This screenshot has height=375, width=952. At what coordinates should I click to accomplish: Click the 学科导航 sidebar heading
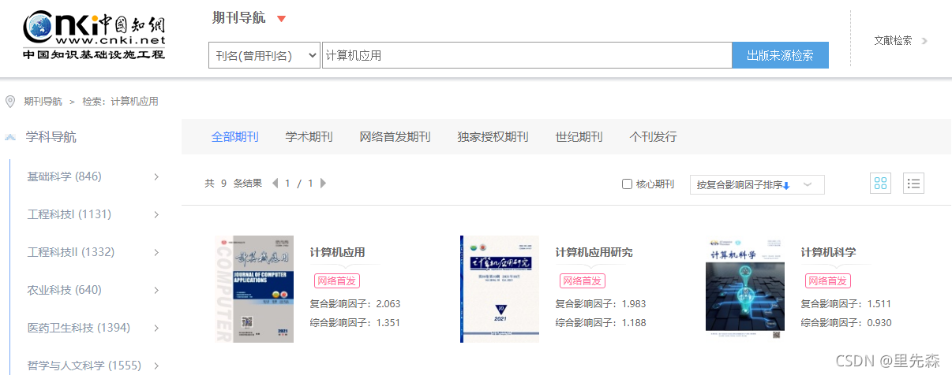pyautogui.click(x=51, y=137)
